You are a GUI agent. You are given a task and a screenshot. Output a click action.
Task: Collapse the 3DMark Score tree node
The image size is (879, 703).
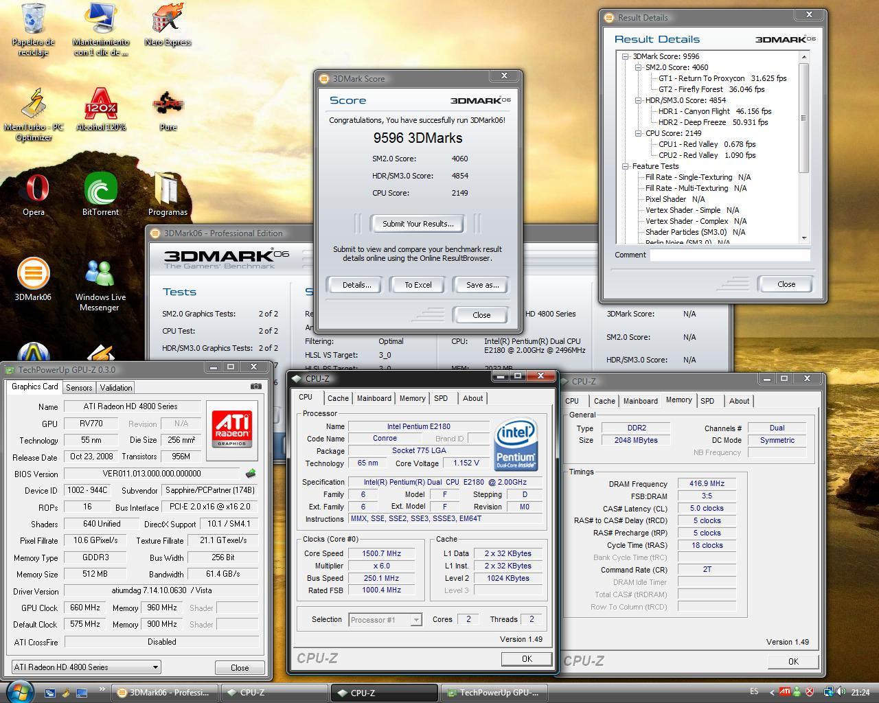(625, 56)
